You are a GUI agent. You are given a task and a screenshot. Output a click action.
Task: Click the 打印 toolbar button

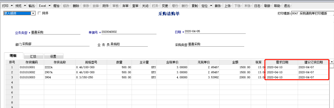pos(5,6)
